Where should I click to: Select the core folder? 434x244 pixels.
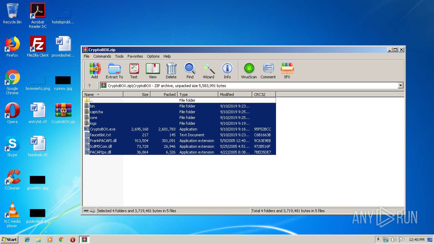click(x=179, y=118)
